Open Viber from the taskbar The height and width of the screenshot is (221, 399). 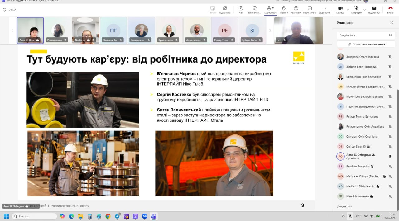[135, 216]
